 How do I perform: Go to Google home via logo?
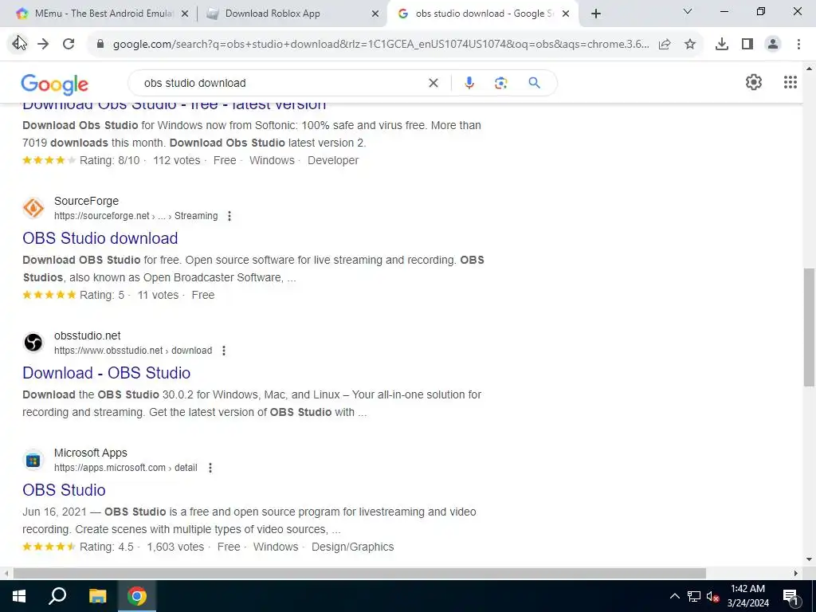coord(55,84)
